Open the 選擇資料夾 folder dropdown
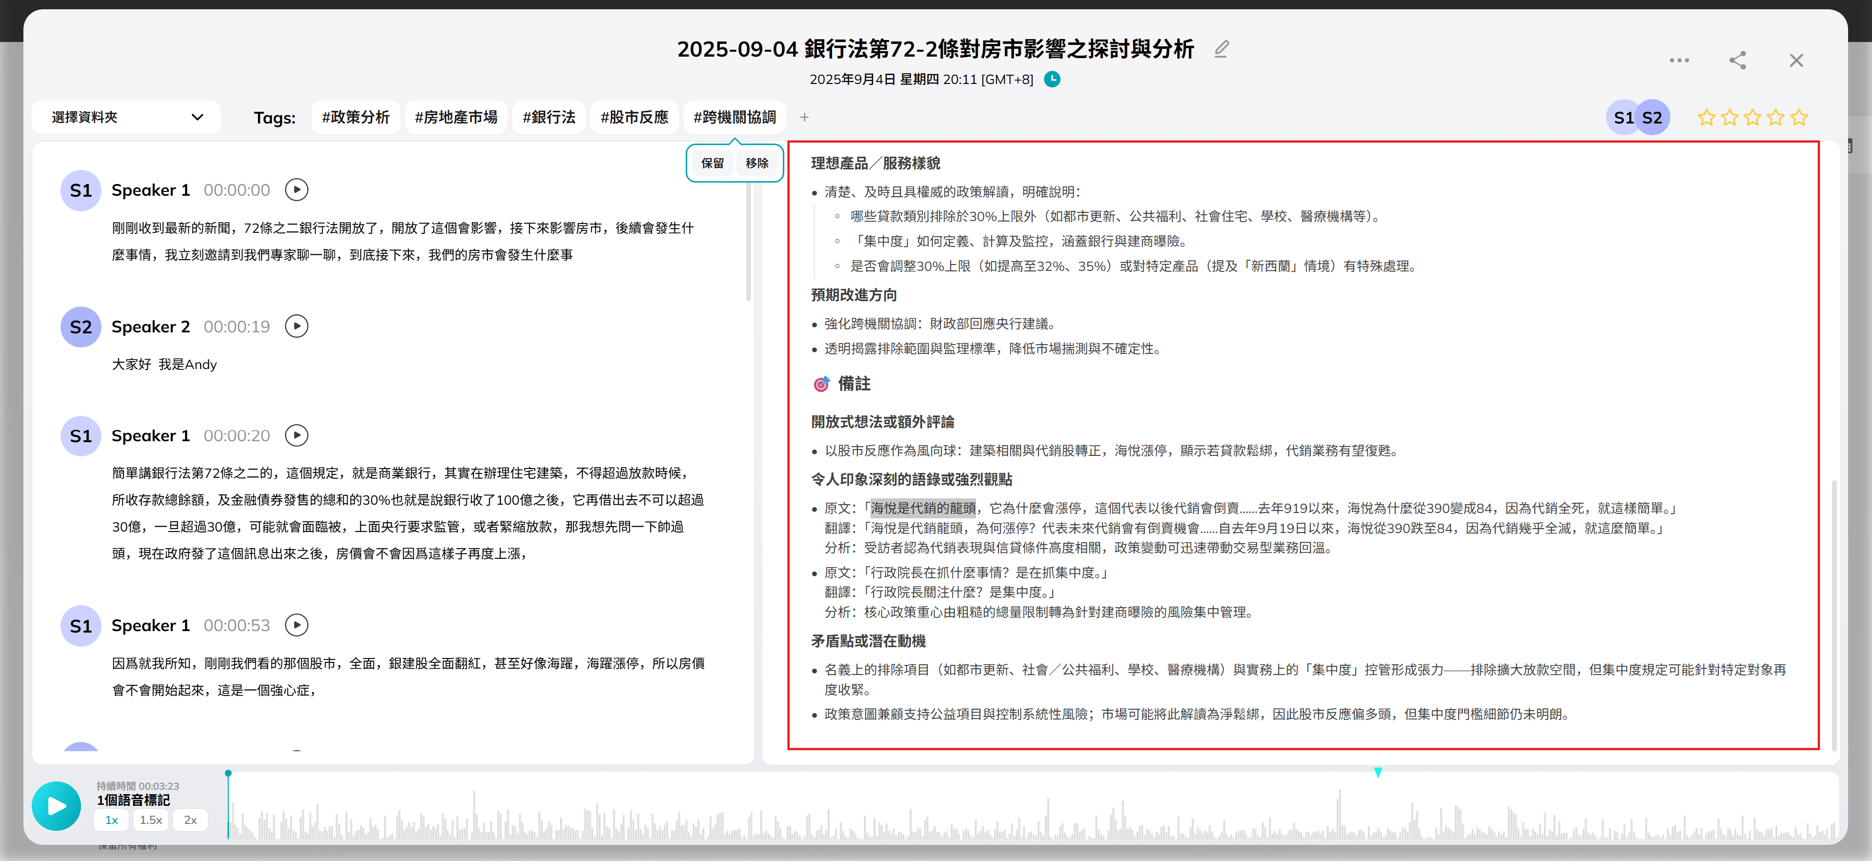 coord(126,118)
